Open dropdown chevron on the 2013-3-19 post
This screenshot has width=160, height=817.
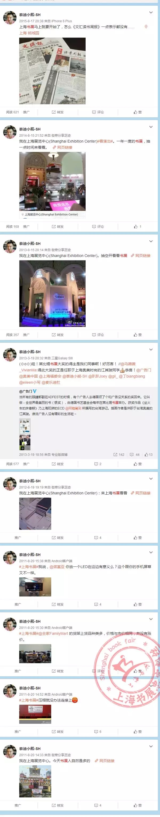click(x=151, y=349)
